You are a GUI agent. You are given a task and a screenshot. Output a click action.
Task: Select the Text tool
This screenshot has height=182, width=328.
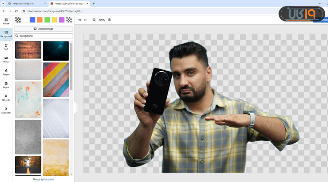click(x=6, y=47)
